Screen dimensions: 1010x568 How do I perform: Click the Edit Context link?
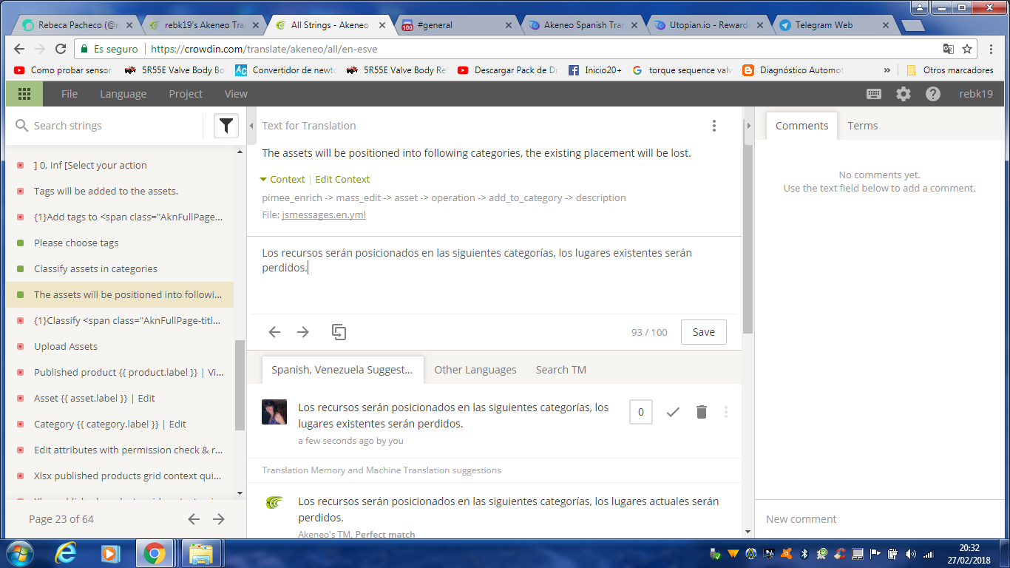click(342, 180)
